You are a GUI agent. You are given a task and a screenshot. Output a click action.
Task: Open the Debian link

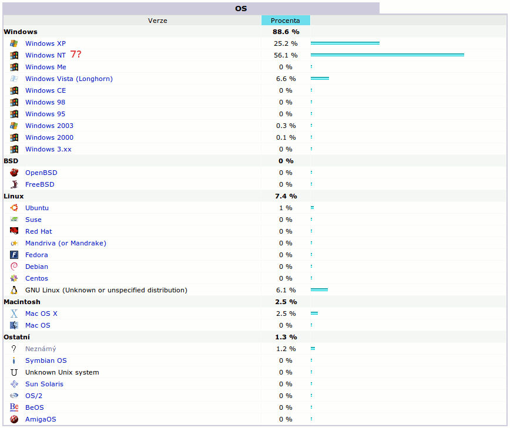point(37,267)
